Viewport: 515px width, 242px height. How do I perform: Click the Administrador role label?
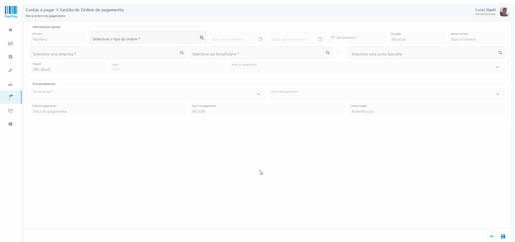tap(485, 14)
